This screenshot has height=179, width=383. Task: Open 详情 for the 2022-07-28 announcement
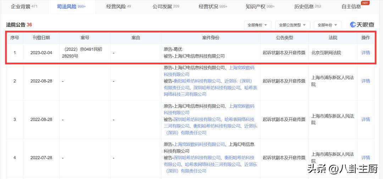coord(365,157)
